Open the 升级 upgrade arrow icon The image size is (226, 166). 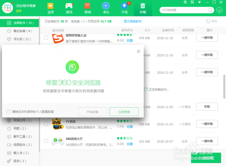pos(124,6)
